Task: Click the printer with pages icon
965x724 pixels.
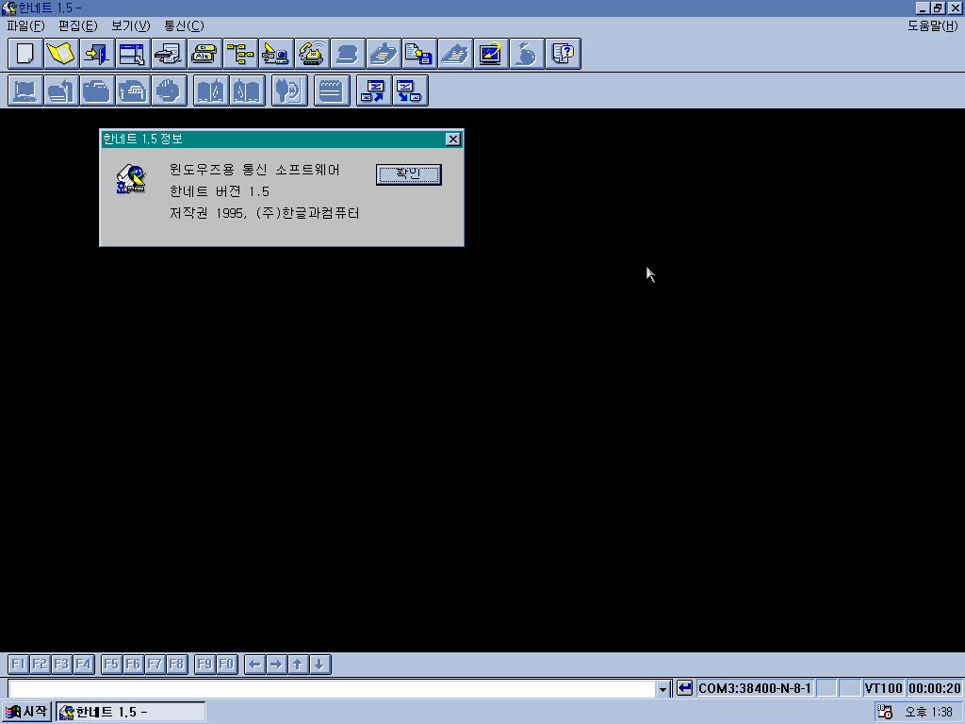Action: [168, 54]
